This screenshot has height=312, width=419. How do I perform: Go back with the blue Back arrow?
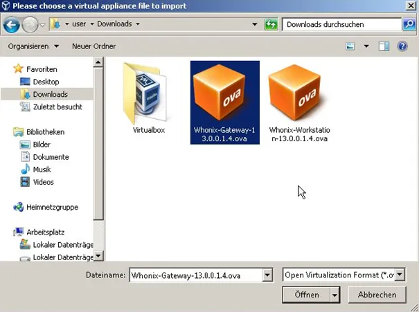pyautogui.click(x=12, y=25)
